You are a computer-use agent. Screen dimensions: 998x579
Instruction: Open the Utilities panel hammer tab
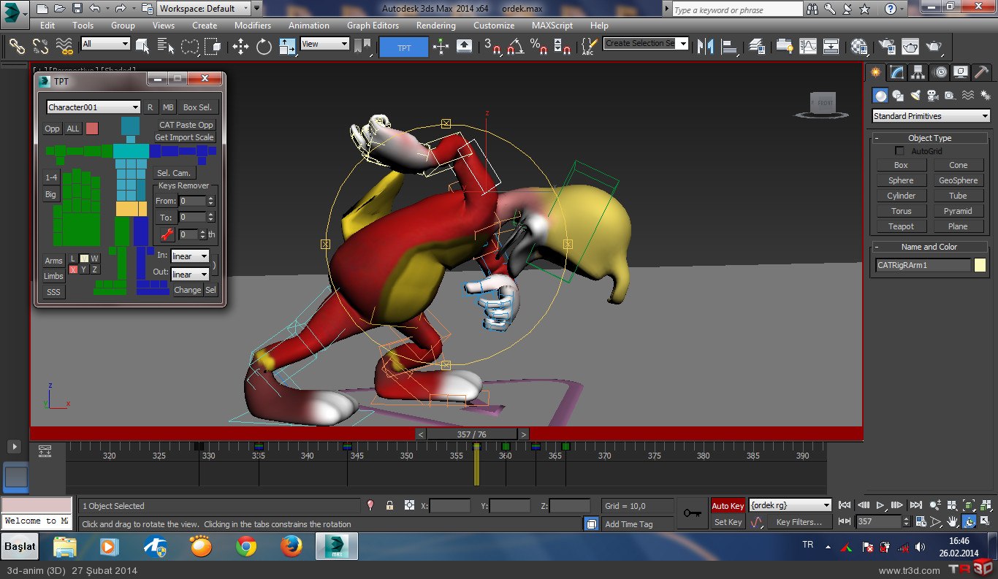pos(982,72)
